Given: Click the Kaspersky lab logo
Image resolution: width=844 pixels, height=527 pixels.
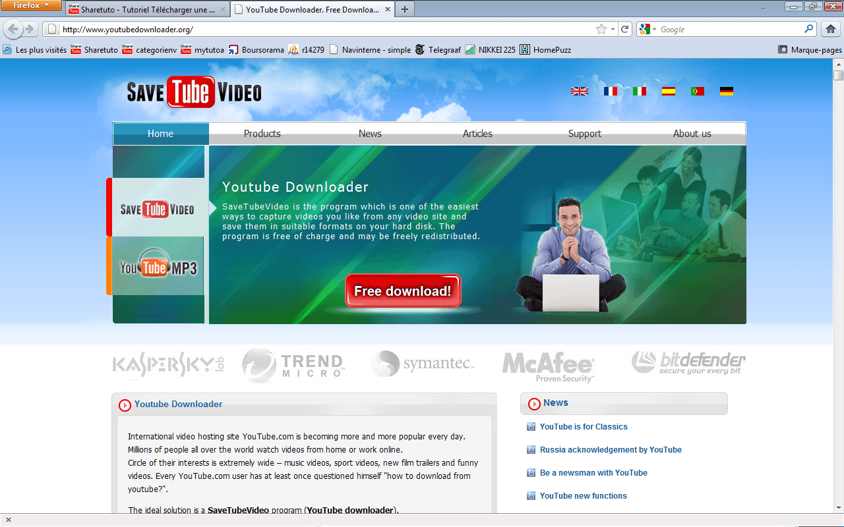Looking at the screenshot, I should pos(168,364).
